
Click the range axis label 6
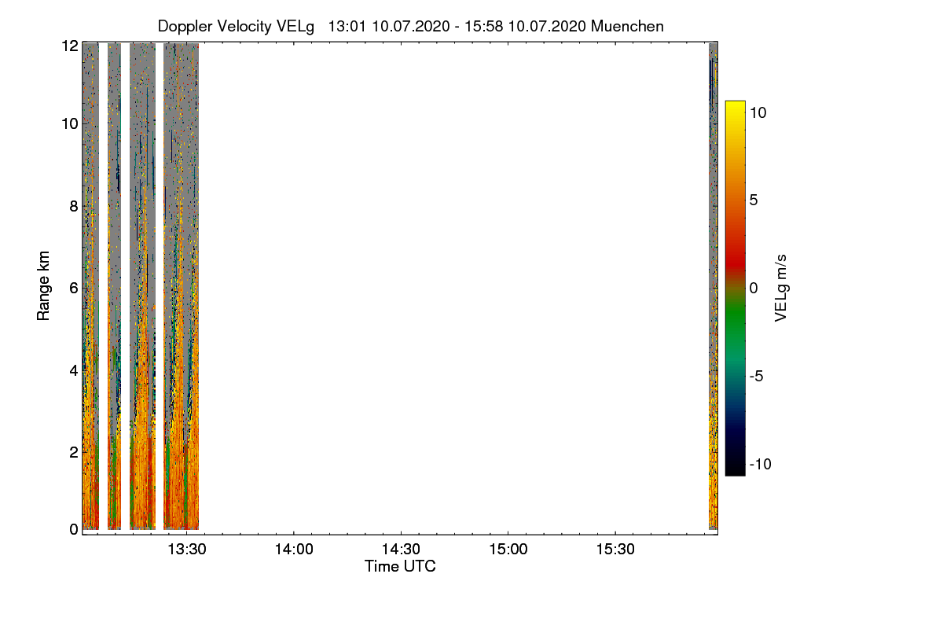74,289
